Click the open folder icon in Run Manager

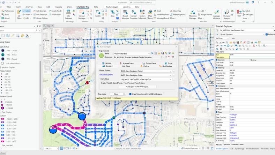[x=159, y=53]
